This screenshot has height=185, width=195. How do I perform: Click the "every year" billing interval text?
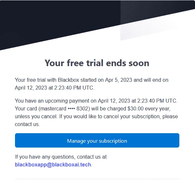click(x=157, y=109)
